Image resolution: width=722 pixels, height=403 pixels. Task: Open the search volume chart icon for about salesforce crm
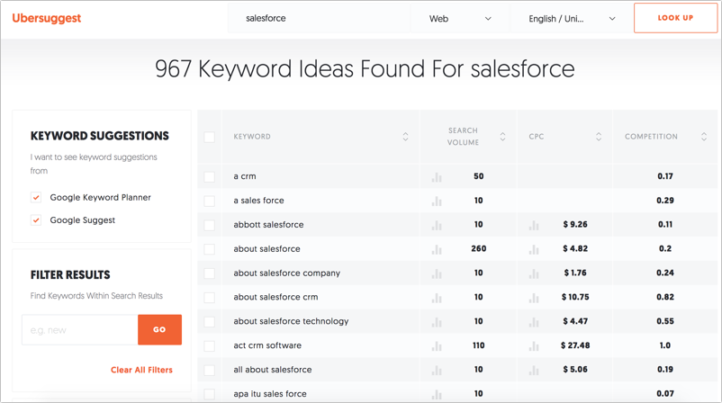tap(437, 298)
